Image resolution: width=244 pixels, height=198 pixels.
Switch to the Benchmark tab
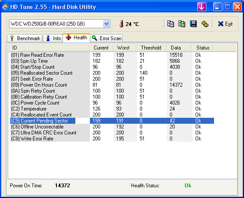pos(24,38)
